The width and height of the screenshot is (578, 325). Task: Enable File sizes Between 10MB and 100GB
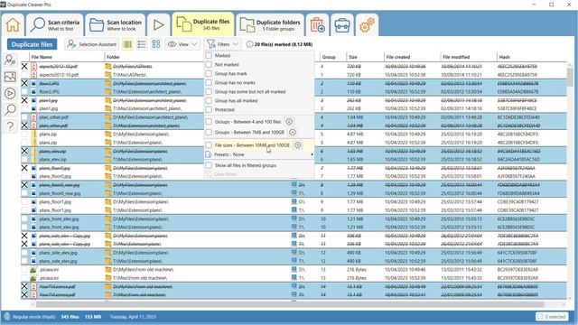click(x=209, y=145)
